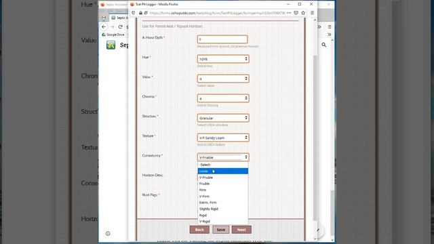Click the Back button
This screenshot has width=434, height=244.
(199, 230)
